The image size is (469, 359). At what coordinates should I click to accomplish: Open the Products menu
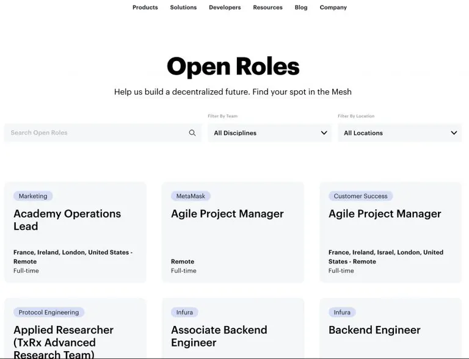tap(145, 7)
